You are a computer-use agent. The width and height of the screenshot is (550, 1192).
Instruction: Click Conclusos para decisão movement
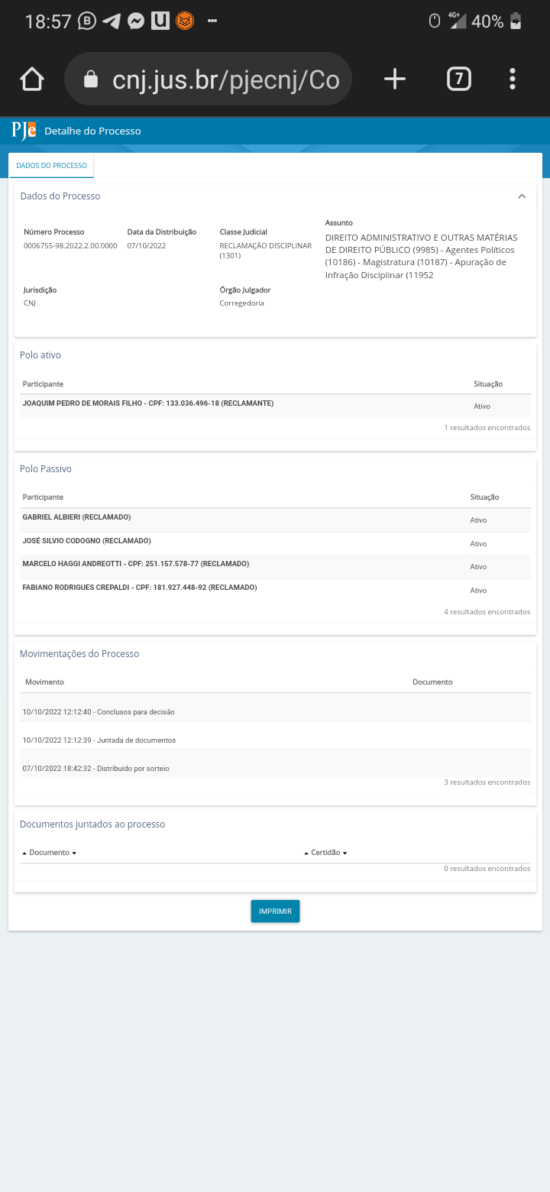[99, 711]
